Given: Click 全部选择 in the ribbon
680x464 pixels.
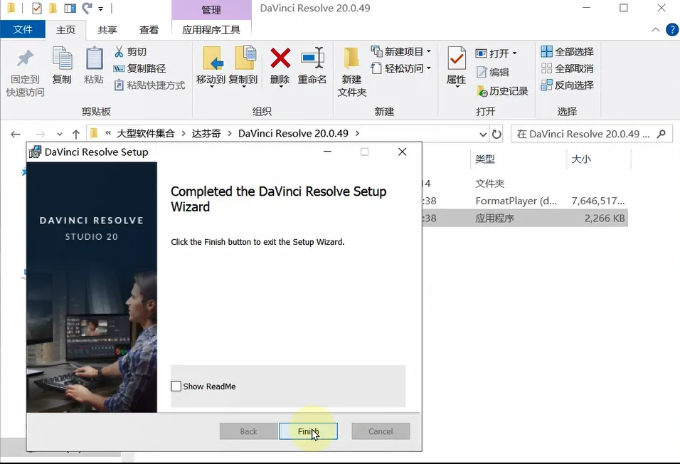Looking at the screenshot, I should pyautogui.click(x=567, y=52).
